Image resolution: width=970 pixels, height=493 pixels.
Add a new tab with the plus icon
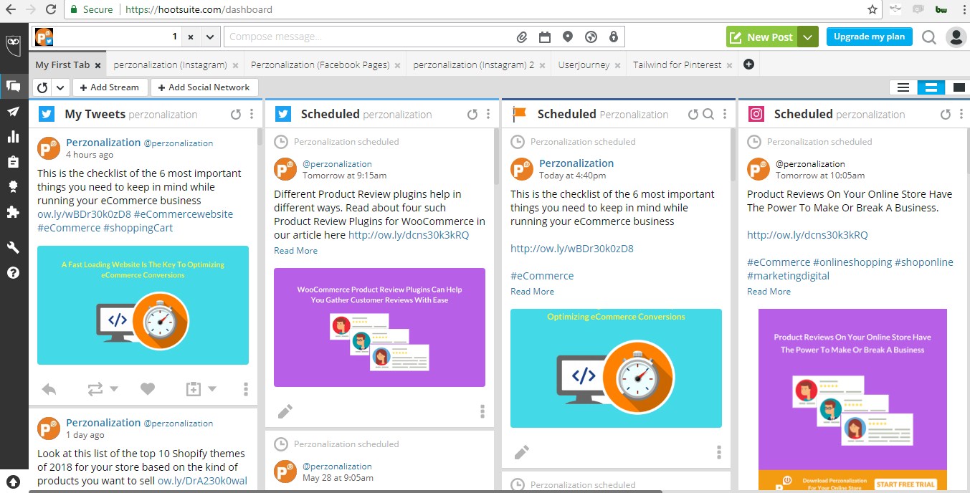click(x=749, y=64)
